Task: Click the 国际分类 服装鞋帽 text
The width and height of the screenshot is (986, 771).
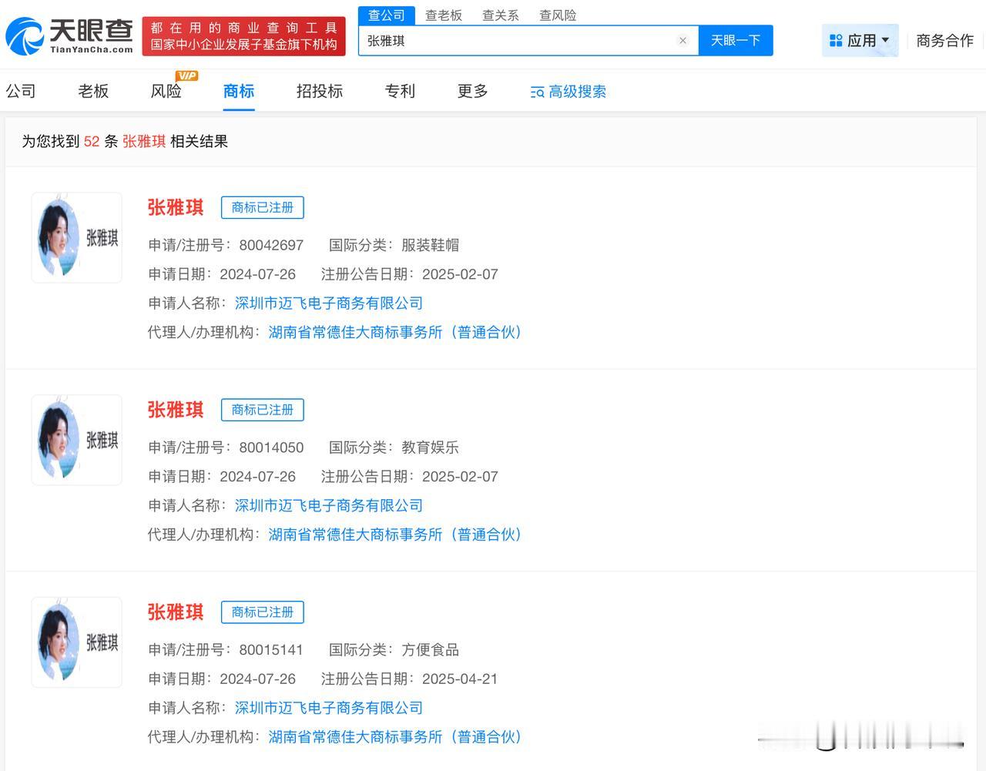Action: pyautogui.click(x=430, y=245)
